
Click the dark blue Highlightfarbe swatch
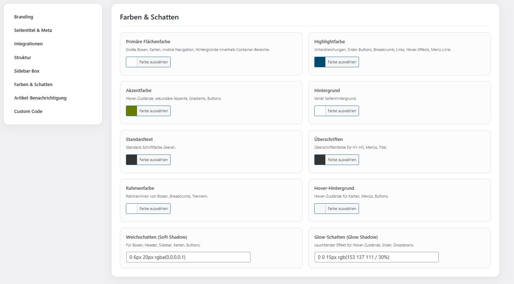tap(320, 62)
